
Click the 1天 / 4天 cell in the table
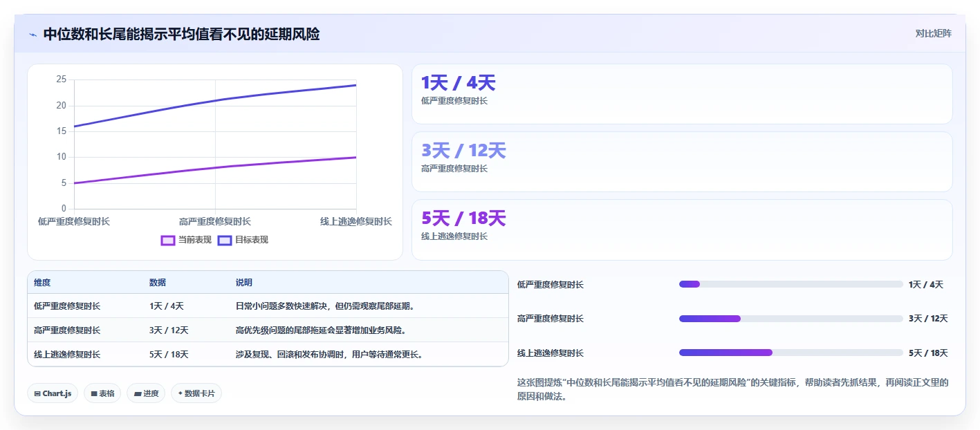(x=167, y=306)
